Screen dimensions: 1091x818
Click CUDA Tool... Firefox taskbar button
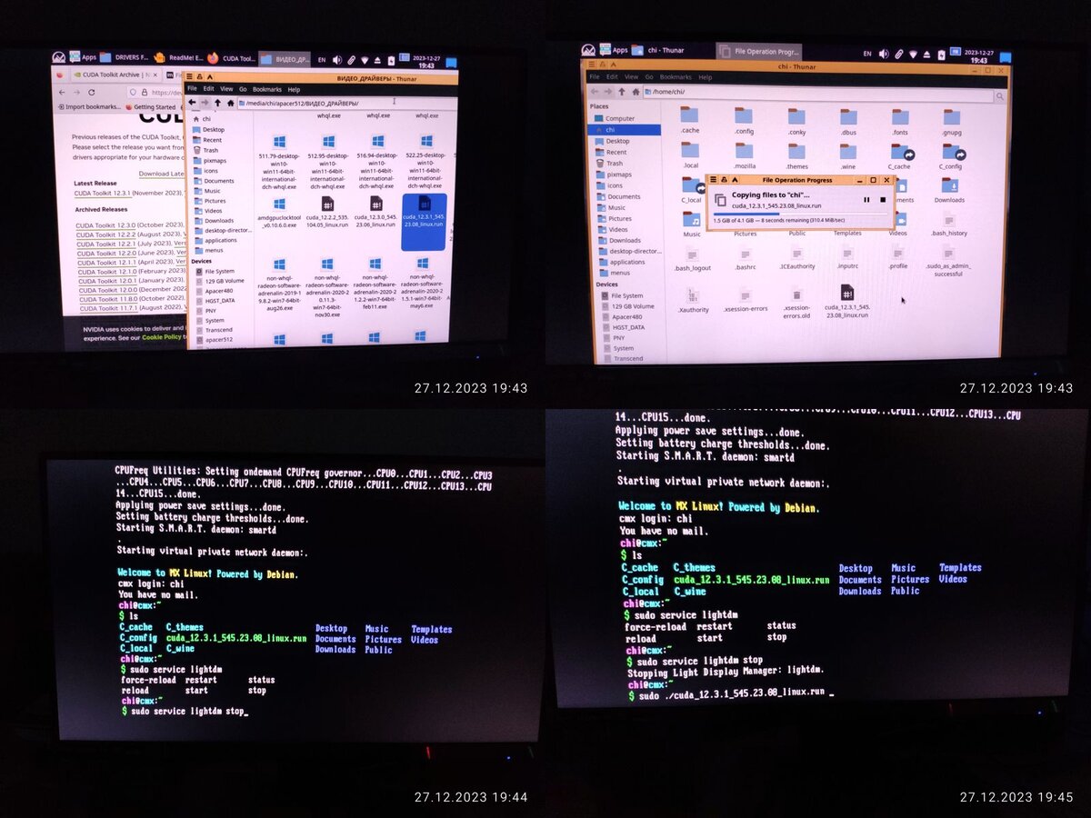click(231, 59)
